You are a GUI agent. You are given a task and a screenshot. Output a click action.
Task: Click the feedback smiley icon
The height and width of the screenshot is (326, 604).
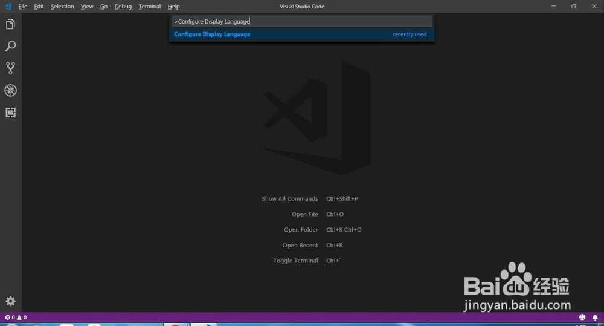[x=582, y=317]
